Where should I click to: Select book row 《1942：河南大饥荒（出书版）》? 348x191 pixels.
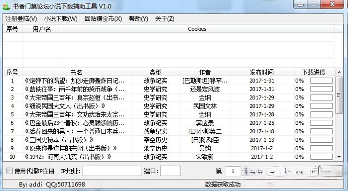coord(168,157)
